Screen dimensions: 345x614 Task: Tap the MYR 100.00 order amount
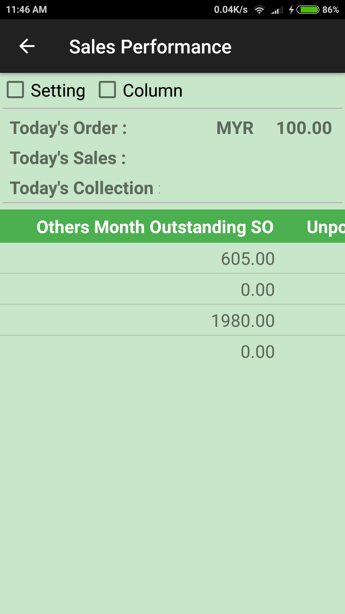tap(274, 128)
